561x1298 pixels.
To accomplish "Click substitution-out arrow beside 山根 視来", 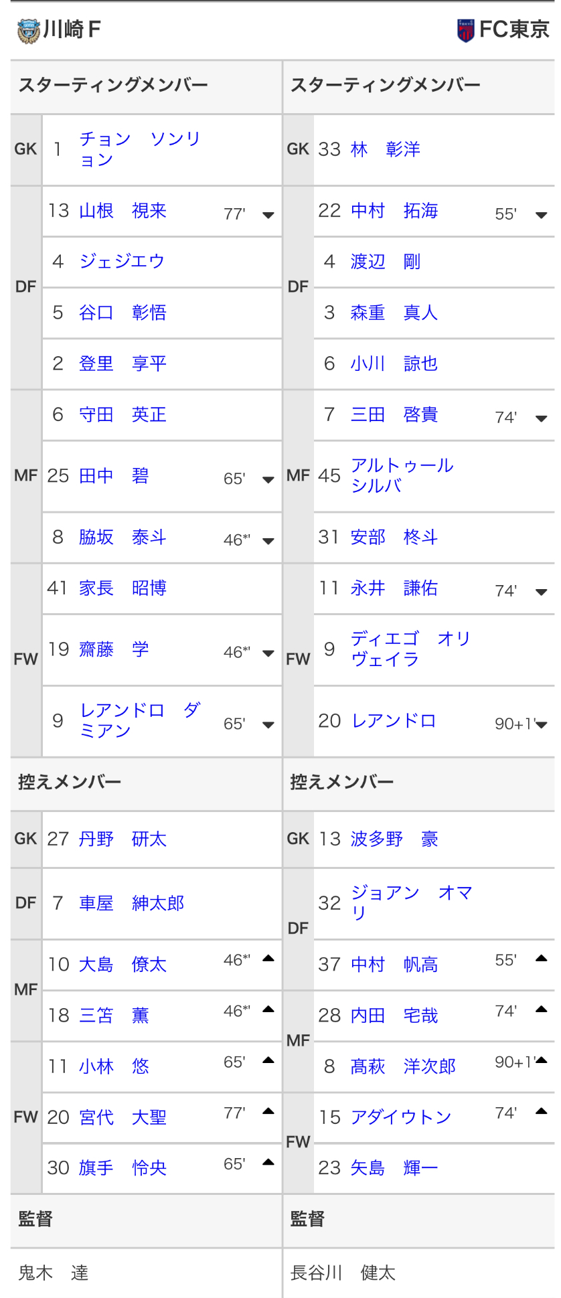I will [x=268, y=215].
